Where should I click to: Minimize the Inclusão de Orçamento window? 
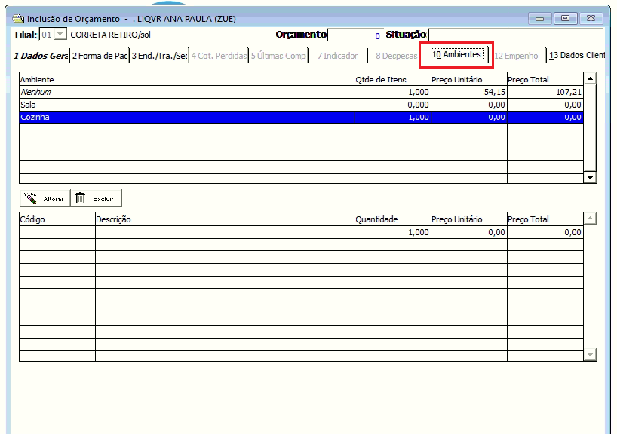[x=540, y=19]
